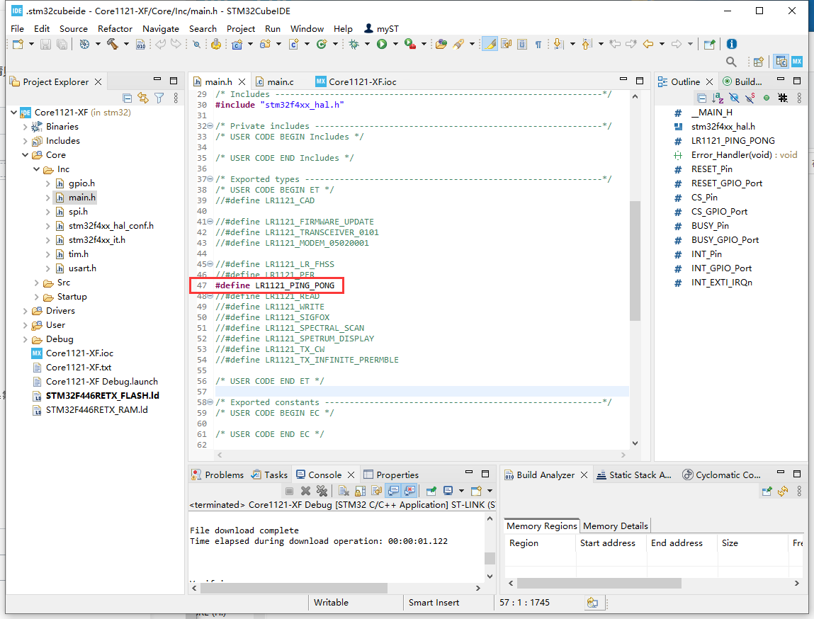Collapse the Inc folder
Viewport: 814px width, 619px height.
36,169
